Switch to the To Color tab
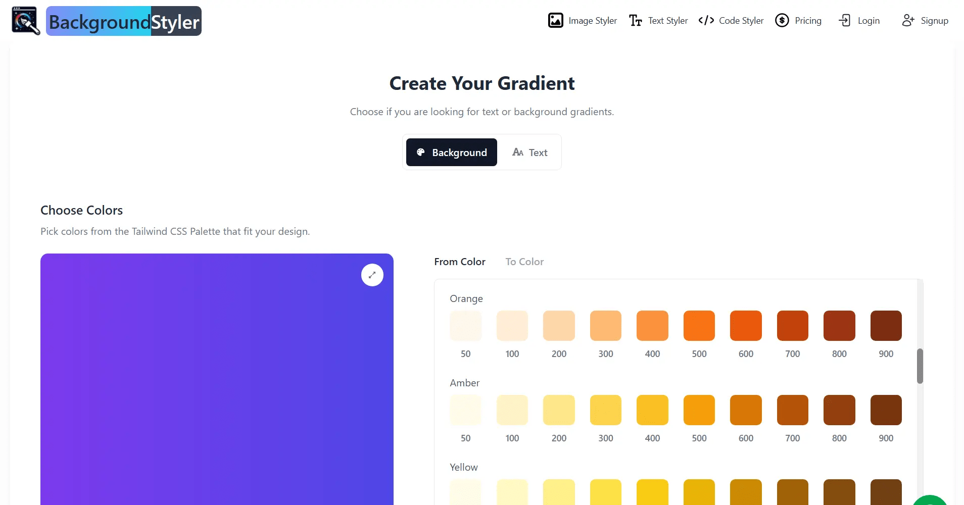This screenshot has height=505, width=964. pos(524,262)
